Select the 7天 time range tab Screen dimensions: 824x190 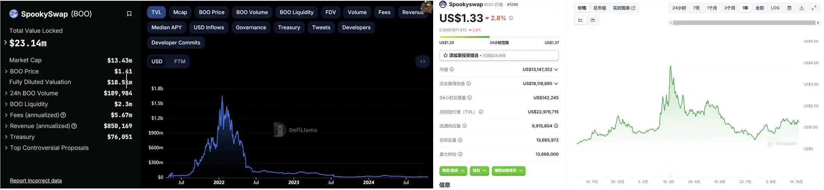[696, 8]
